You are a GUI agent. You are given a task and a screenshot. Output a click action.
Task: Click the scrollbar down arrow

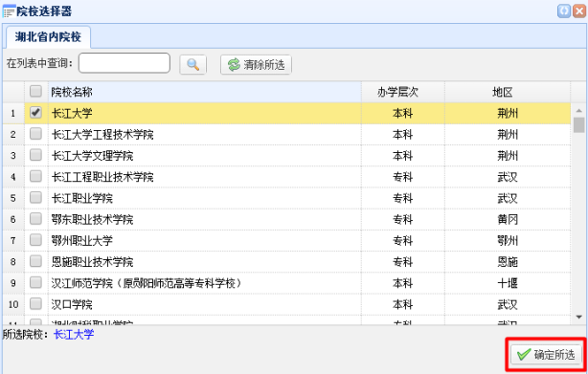point(579,318)
